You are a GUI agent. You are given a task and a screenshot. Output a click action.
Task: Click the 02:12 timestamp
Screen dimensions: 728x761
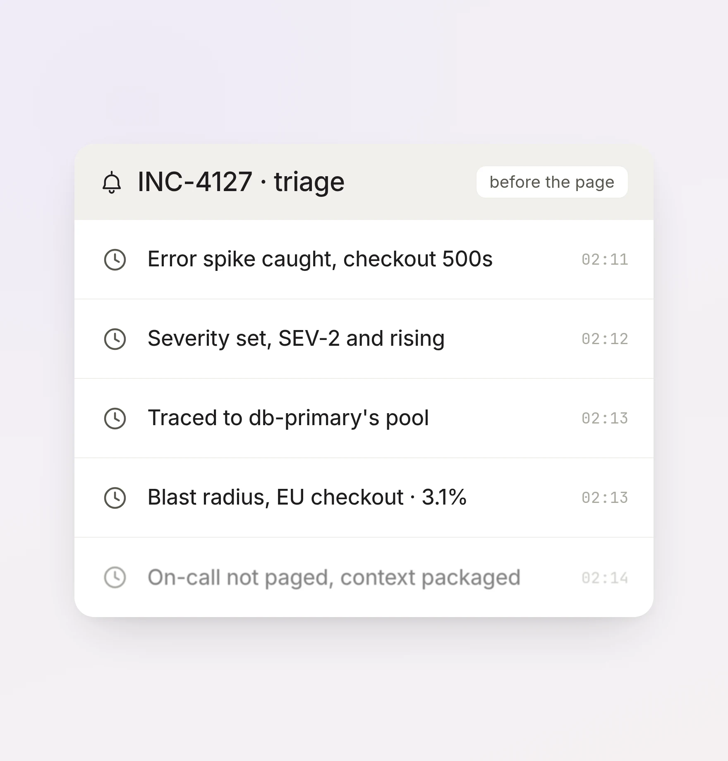point(605,339)
